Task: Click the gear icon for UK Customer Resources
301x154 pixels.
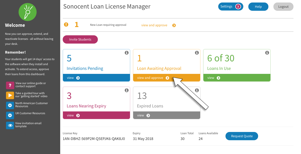Action: coord(10,115)
